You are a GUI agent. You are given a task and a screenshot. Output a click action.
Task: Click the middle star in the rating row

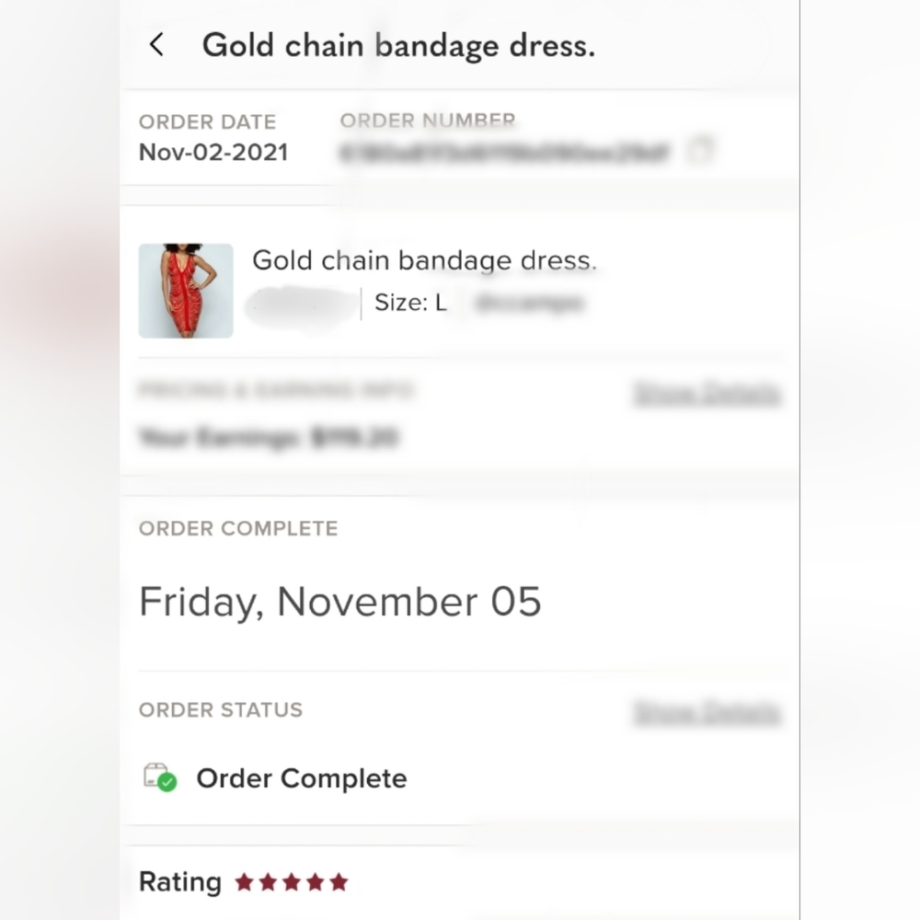292,880
